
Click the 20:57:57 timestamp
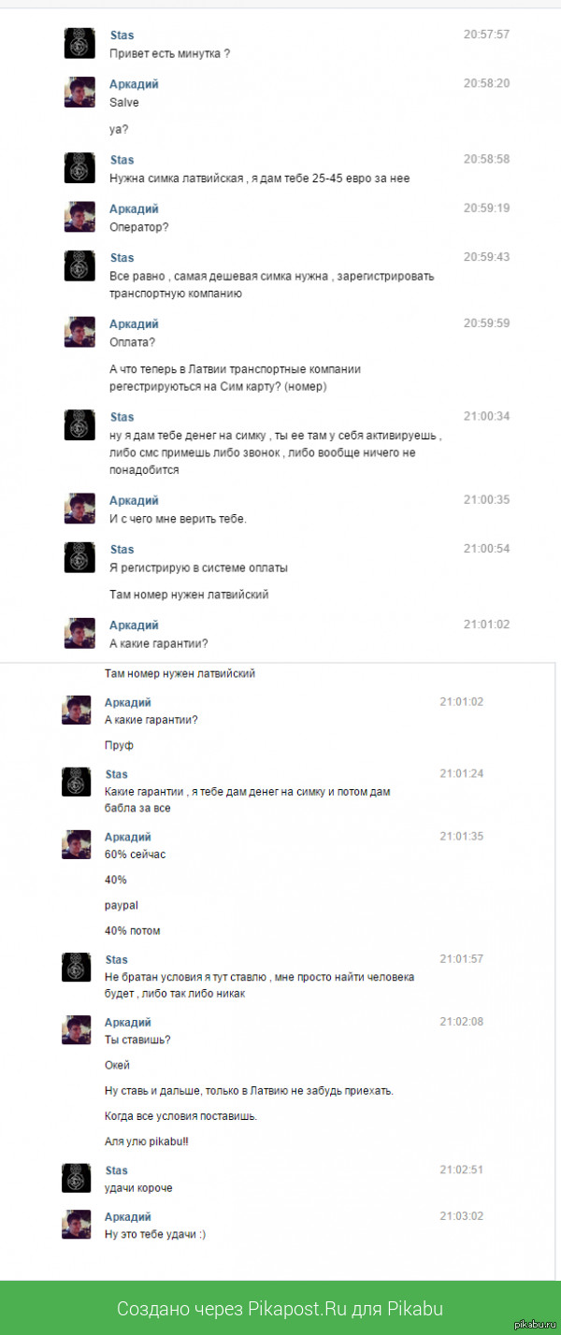pos(486,35)
